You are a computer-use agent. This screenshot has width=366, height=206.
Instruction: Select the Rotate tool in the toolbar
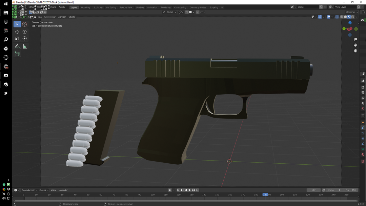[24, 32]
